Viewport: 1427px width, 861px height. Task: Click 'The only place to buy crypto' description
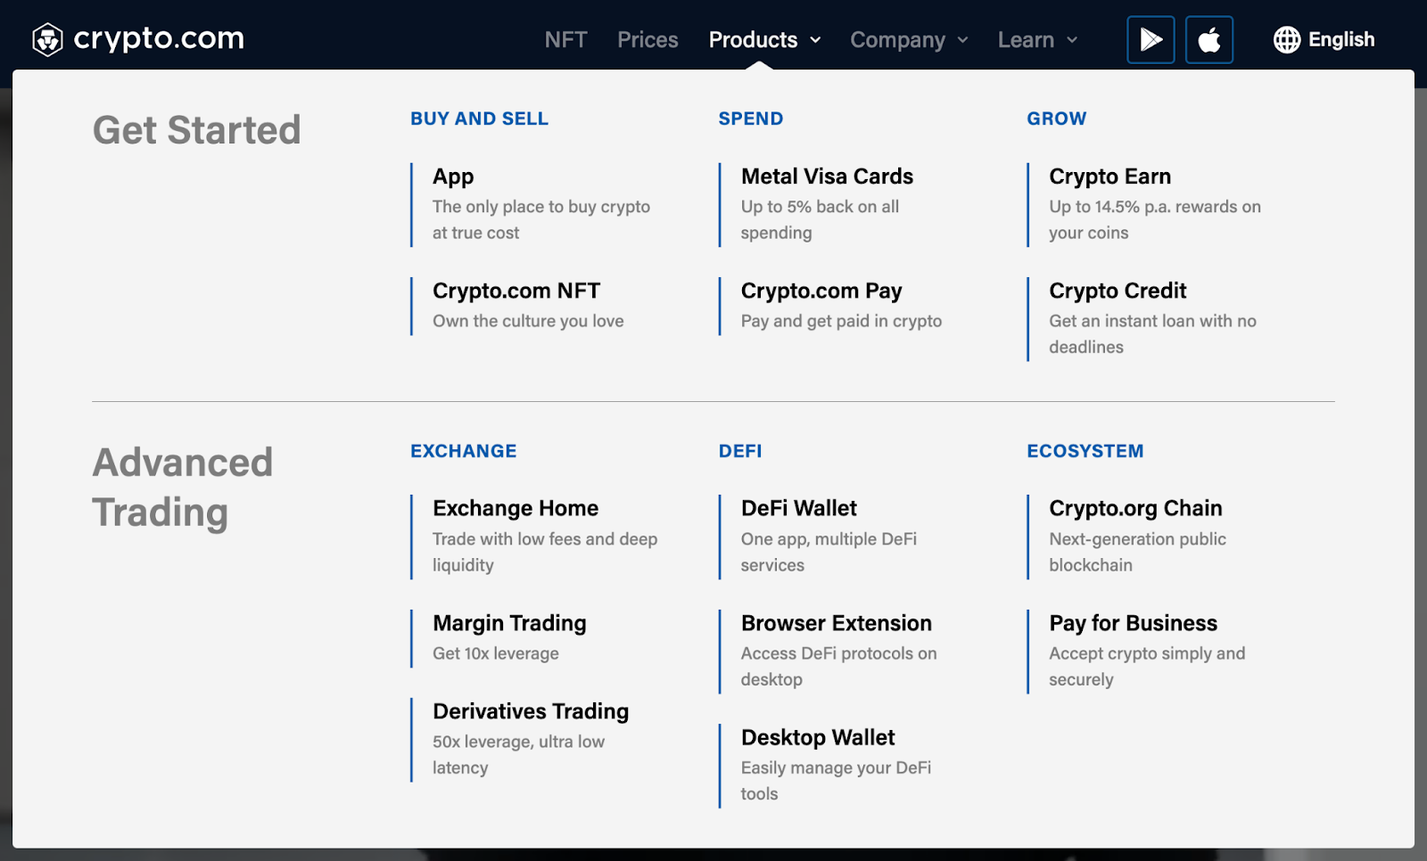[x=541, y=219]
